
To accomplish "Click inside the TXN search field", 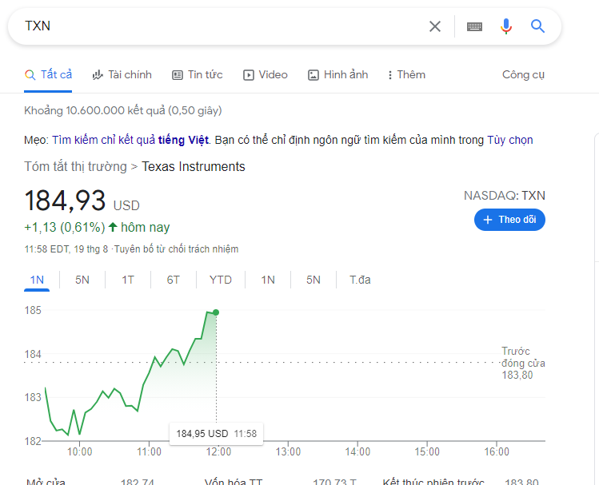I will tap(216, 26).
